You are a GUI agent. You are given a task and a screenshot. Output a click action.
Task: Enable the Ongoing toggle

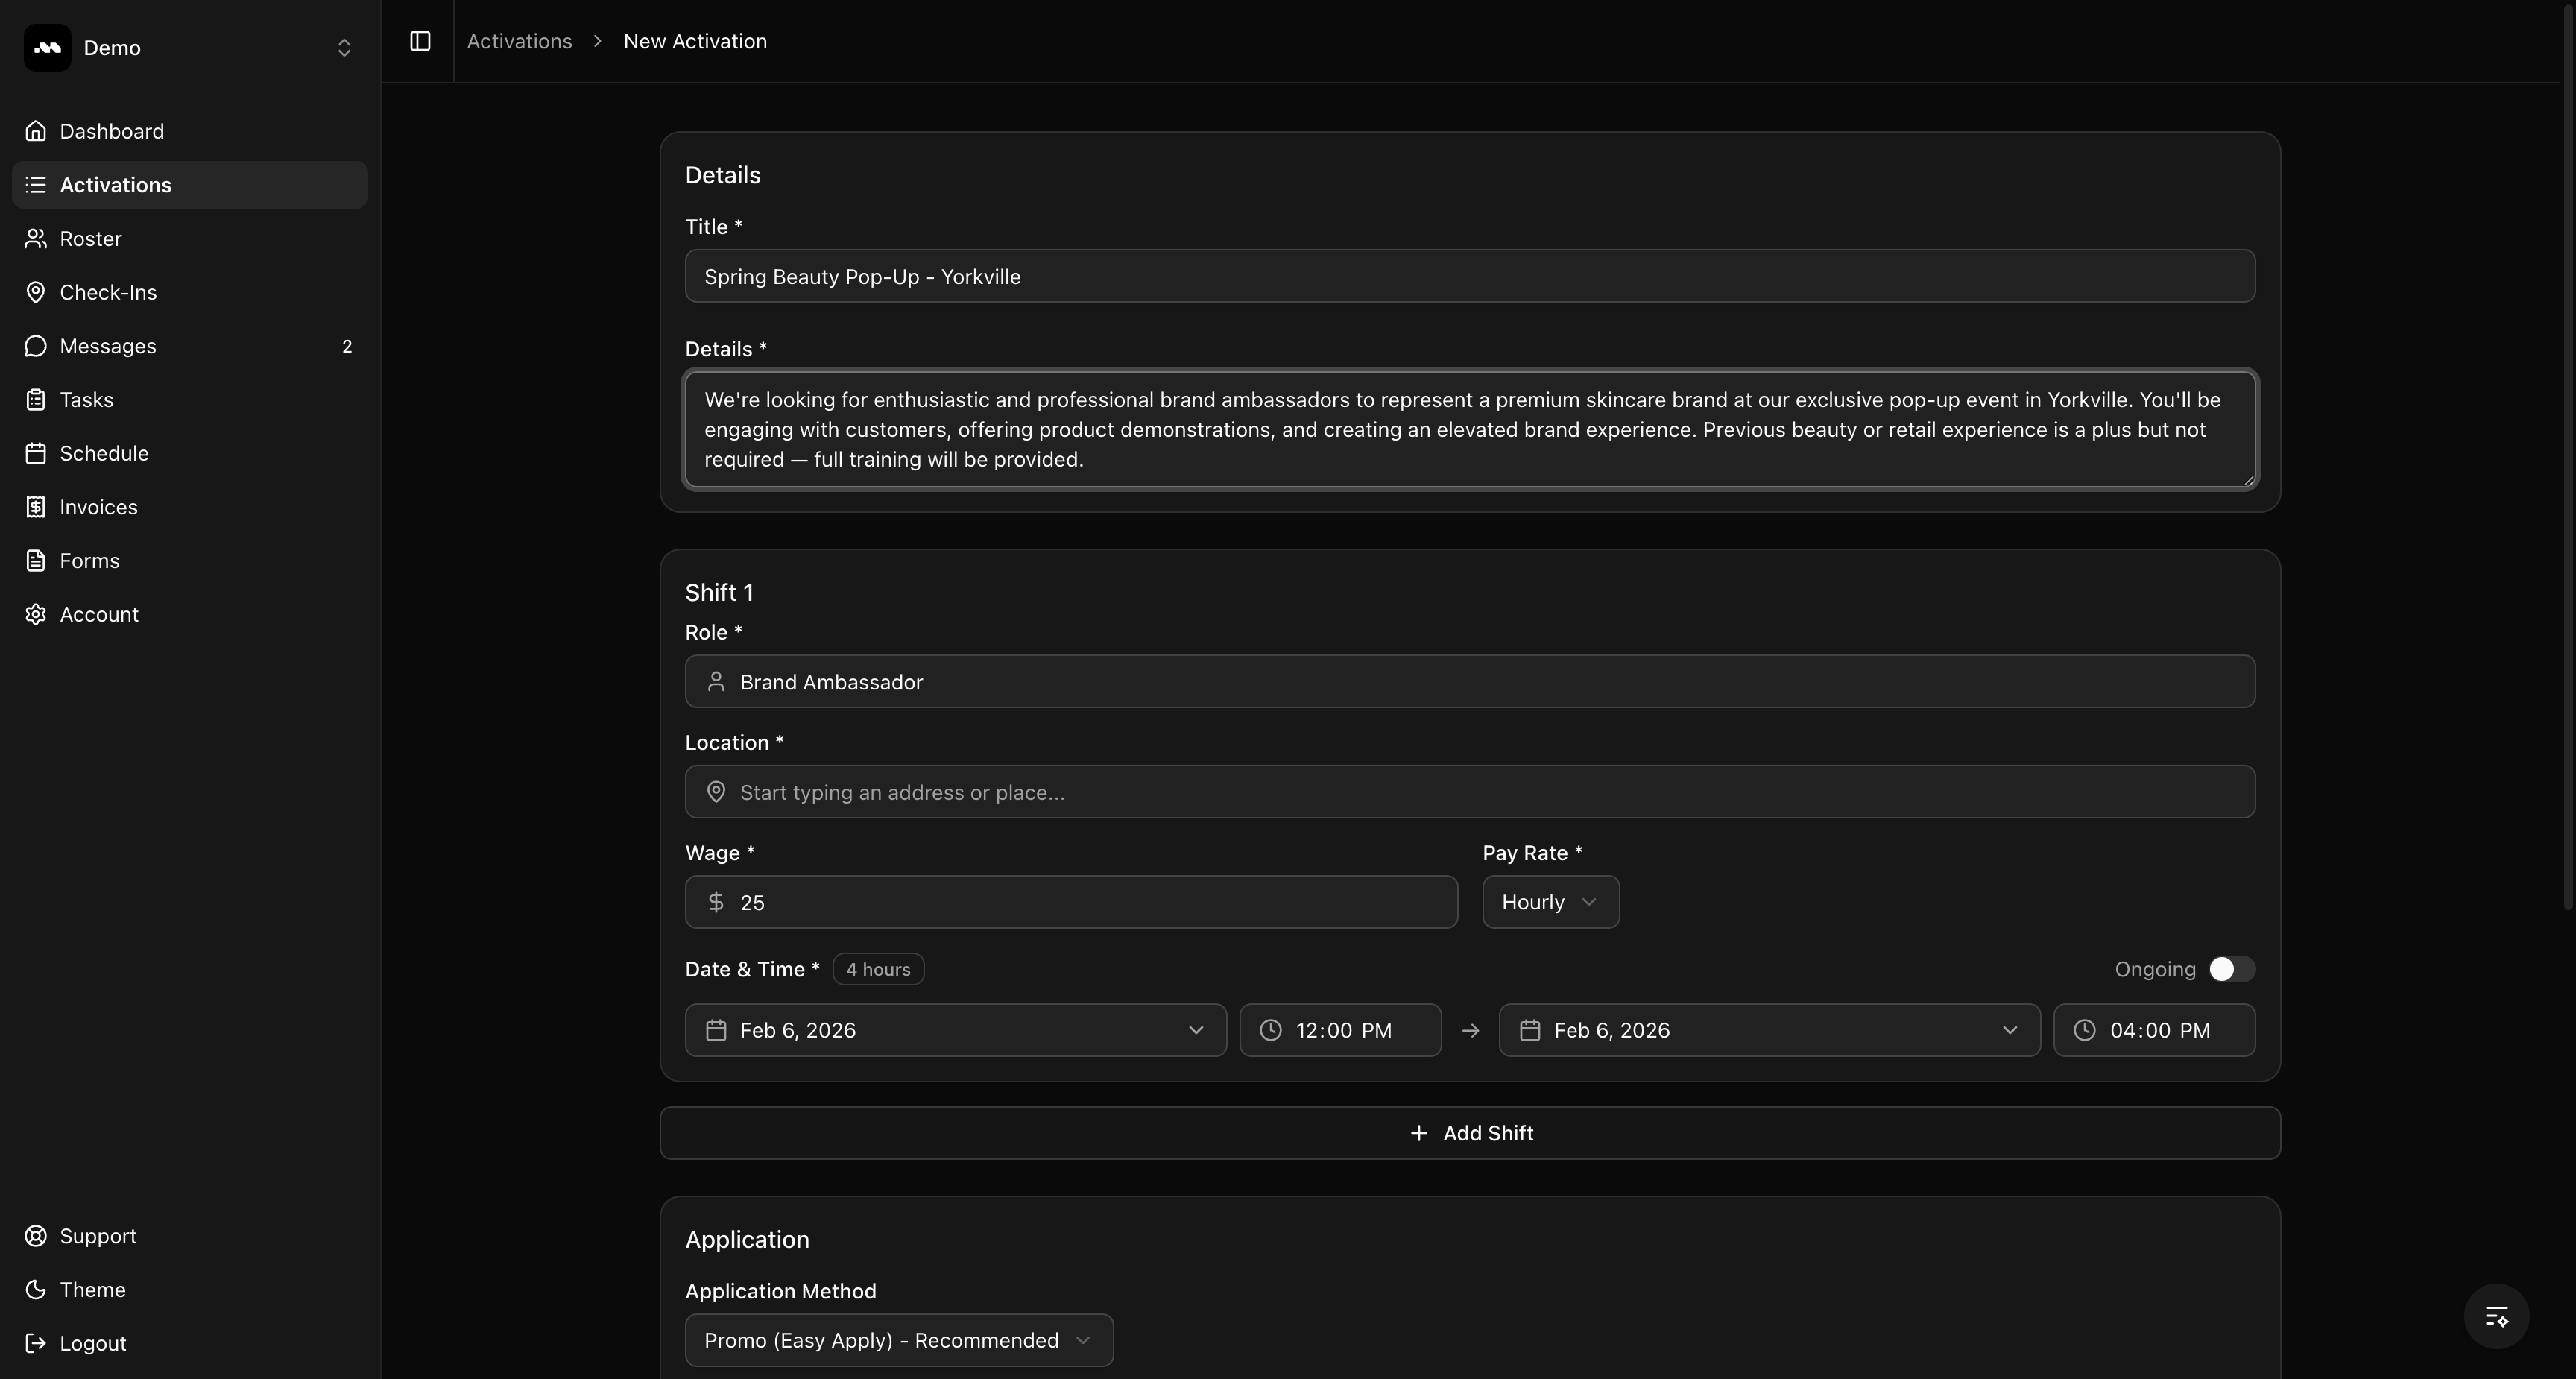coord(2230,969)
